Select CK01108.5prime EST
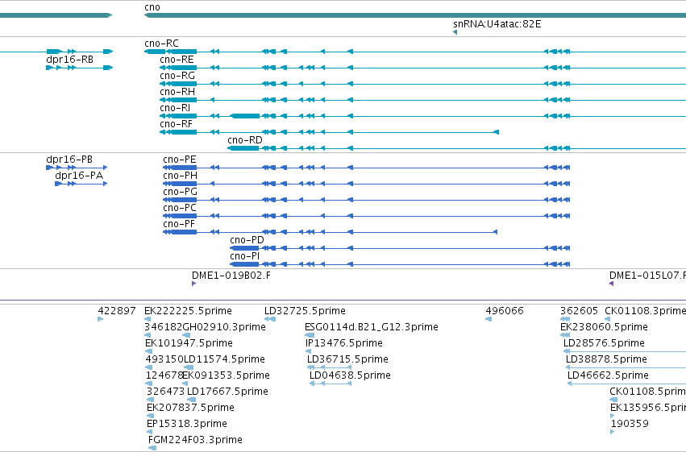Viewport: 686px width, 452px height. 647,392
